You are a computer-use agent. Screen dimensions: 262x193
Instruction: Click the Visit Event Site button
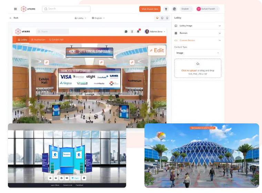[150, 9]
